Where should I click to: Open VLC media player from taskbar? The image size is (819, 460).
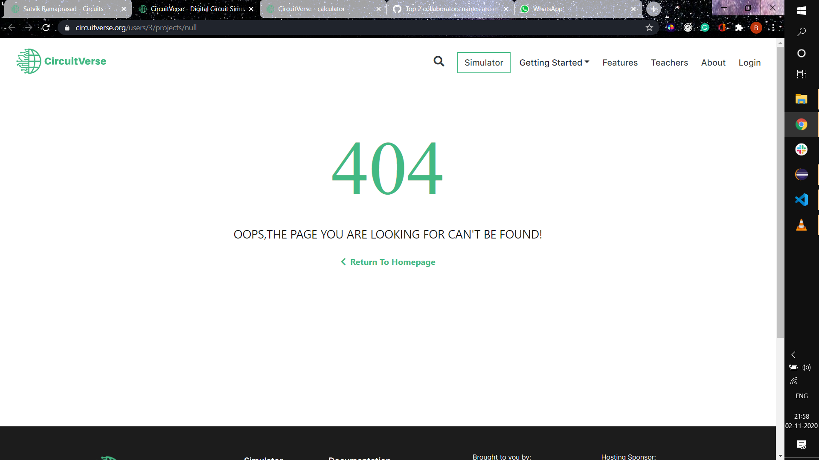tap(802, 225)
